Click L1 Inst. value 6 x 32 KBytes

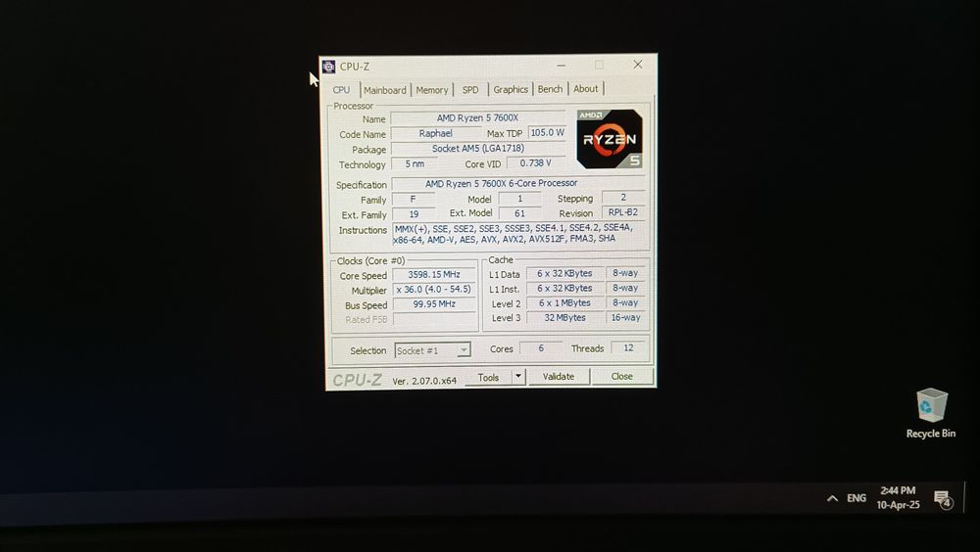(x=564, y=288)
